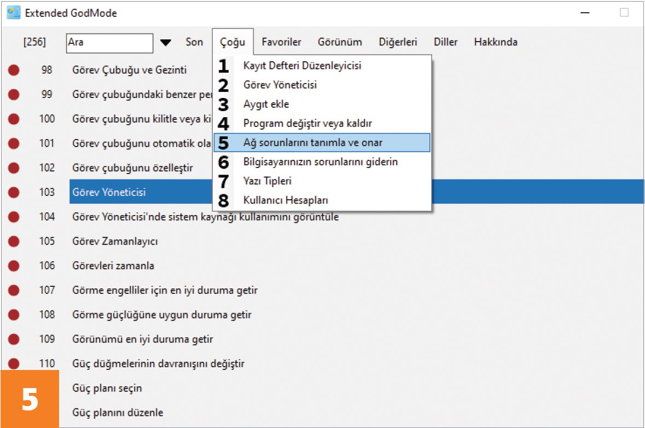Select Görev çubuğunu özelleştir row
This screenshot has width=645, height=428.
coord(133,168)
